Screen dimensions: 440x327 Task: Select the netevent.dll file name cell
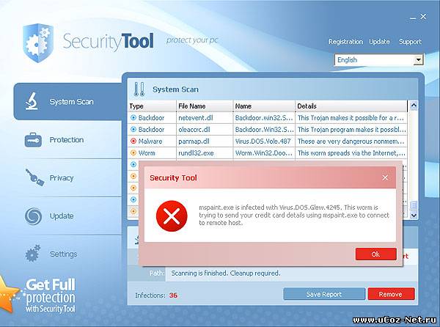click(x=205, y=118)
